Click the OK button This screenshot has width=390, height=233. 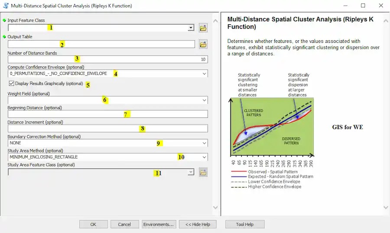pyautogui.click(x=93, y=224)
